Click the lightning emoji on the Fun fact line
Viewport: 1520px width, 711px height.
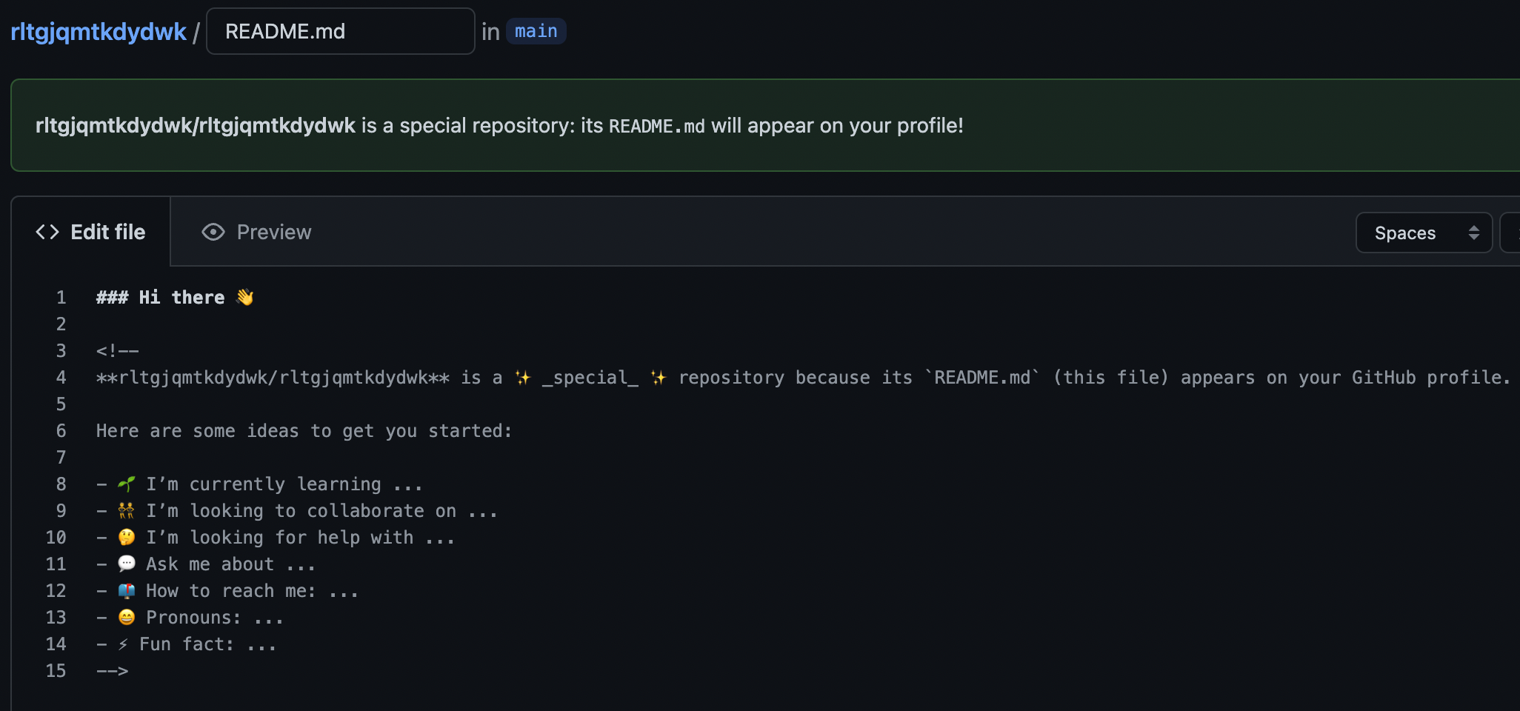[x=124, y=644]
